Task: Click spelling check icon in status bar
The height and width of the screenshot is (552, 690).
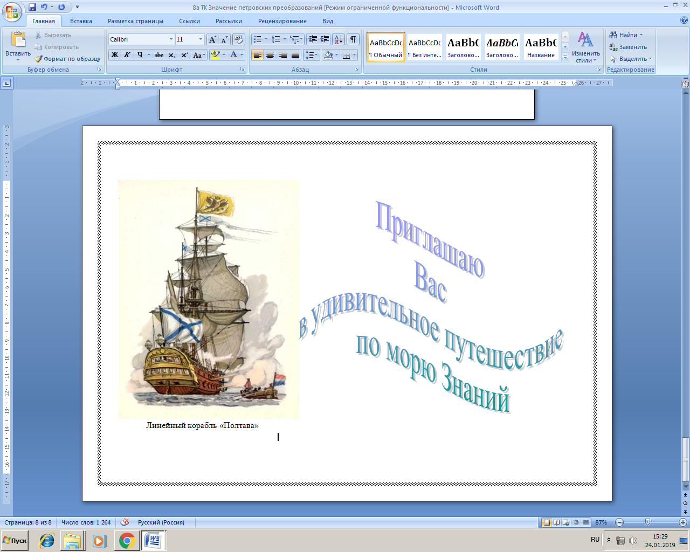Action: 125,522
